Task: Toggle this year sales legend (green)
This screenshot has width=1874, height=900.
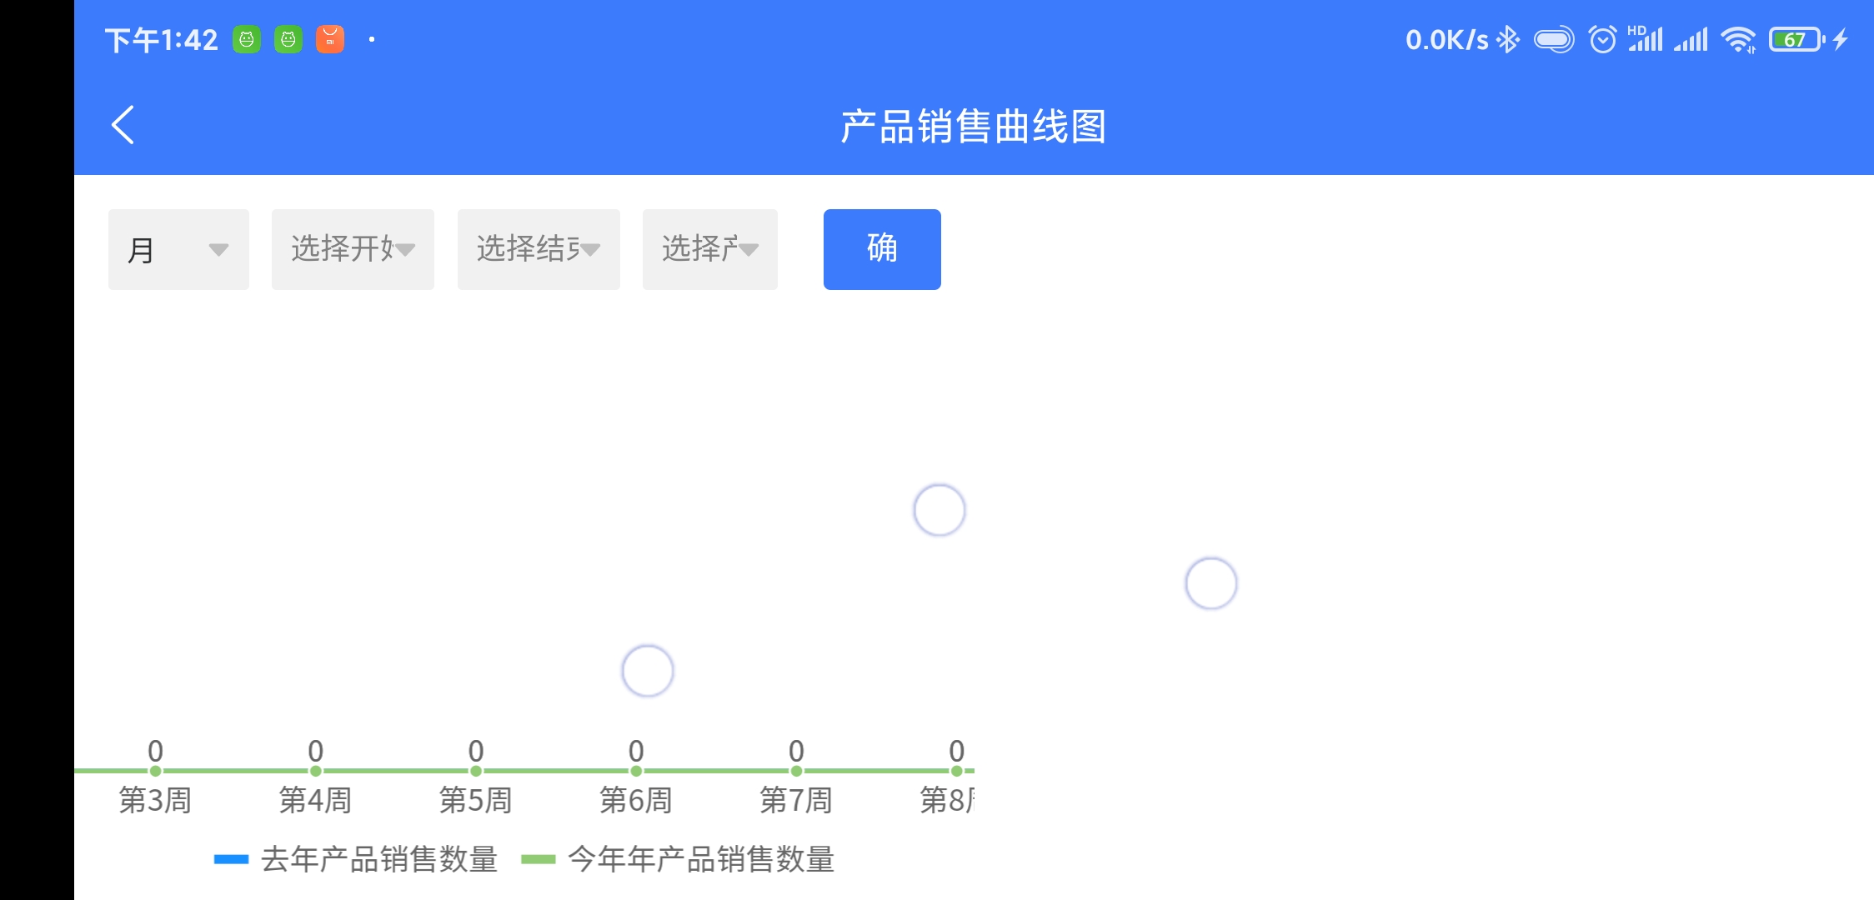Action: coord(678,859)
